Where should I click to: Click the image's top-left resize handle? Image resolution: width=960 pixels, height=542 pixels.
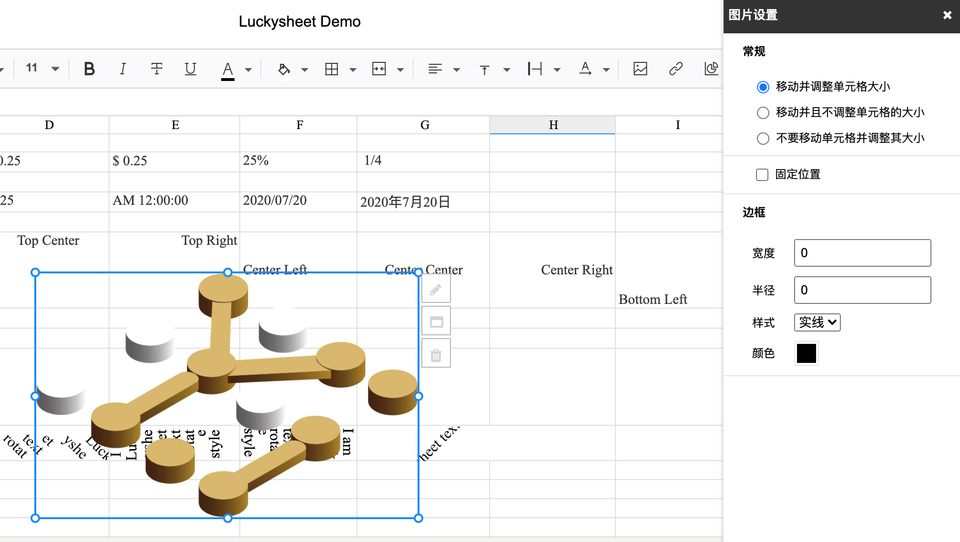[35, 272]
